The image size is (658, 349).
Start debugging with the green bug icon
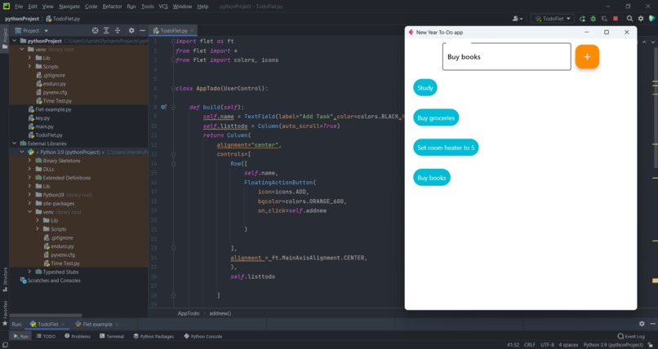[x=593, y=19]
